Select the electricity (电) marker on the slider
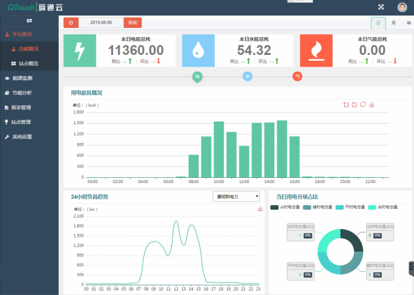Screen dimensions: 414x295 click(197, 76)
